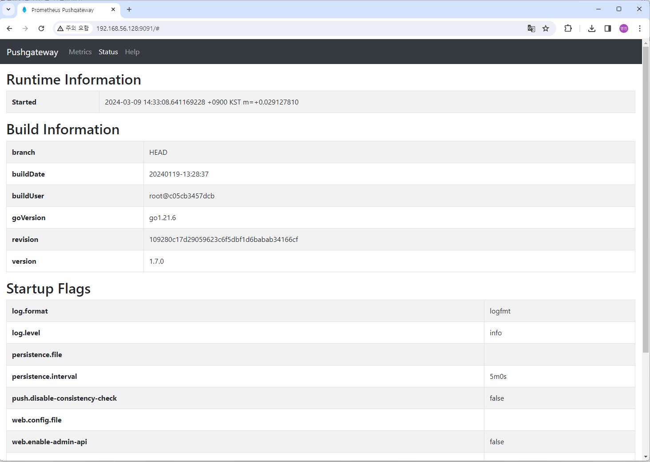Click the 'Started' row label
The height and width of the screenshot is (462, 650).
pos(24,102)
